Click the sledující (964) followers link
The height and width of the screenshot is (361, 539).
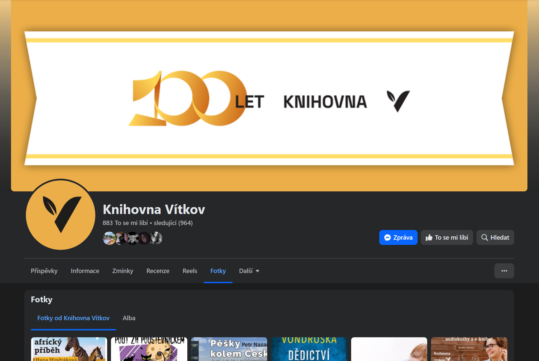coord(173,223)
